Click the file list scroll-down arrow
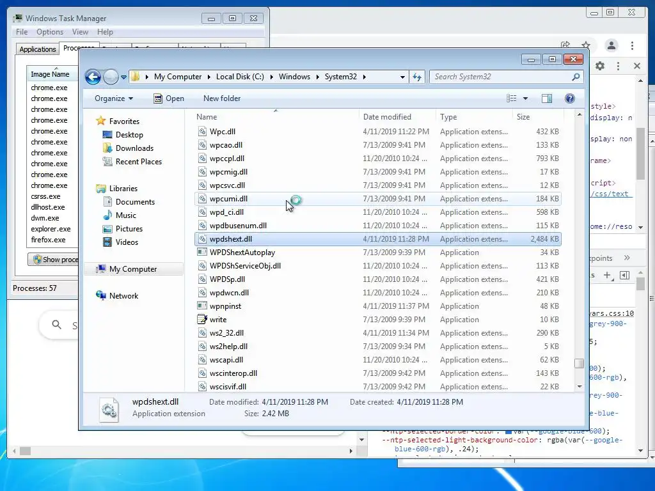 tap(580, 387)
